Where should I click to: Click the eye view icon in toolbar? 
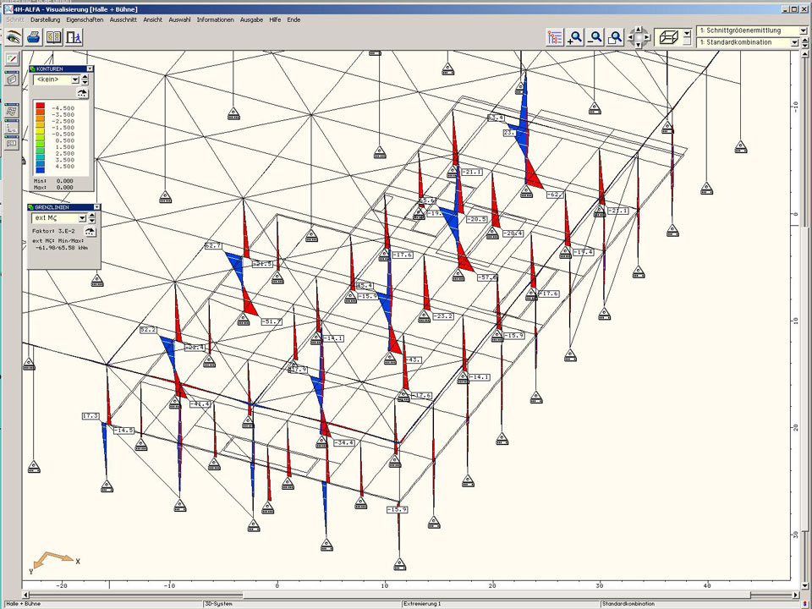tap(13, 37)
